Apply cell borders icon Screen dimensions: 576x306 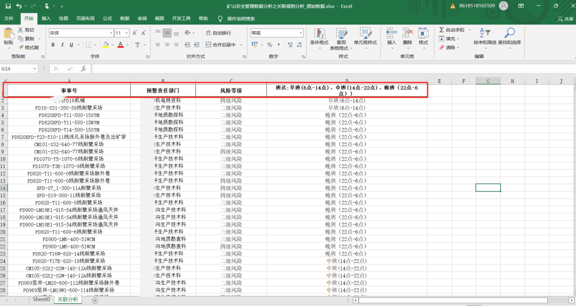[89, 45]
